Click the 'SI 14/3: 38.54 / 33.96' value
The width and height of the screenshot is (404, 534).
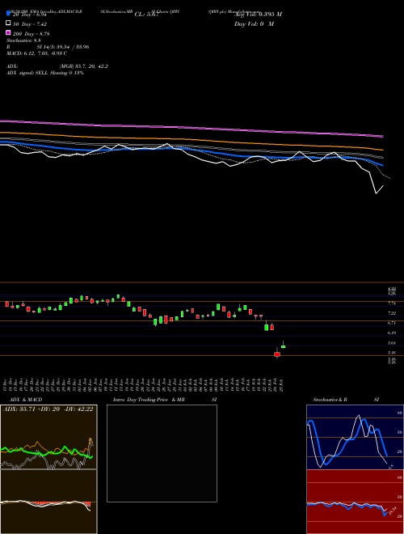pos(63,47)
